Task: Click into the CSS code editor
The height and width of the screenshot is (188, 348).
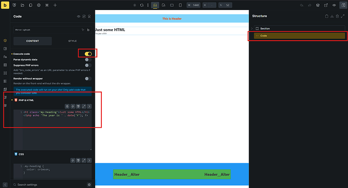Action: 52,171
